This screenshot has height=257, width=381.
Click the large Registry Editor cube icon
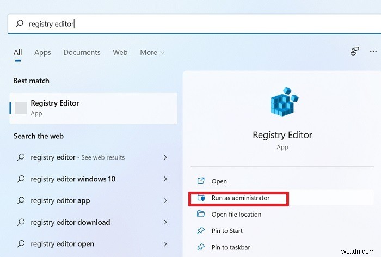284,102
